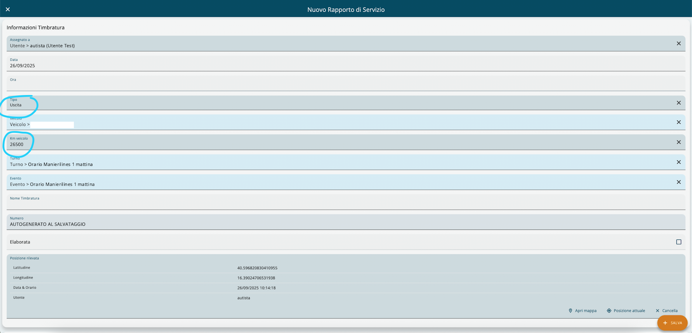
Task: Click the Apri mappa pin icon
Action: (x=570, y=311)
